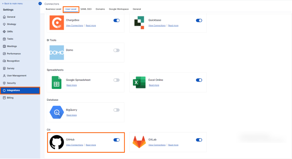Click the GitLab fox logo
Screen dimensions: 292x159
click(139, 142)
